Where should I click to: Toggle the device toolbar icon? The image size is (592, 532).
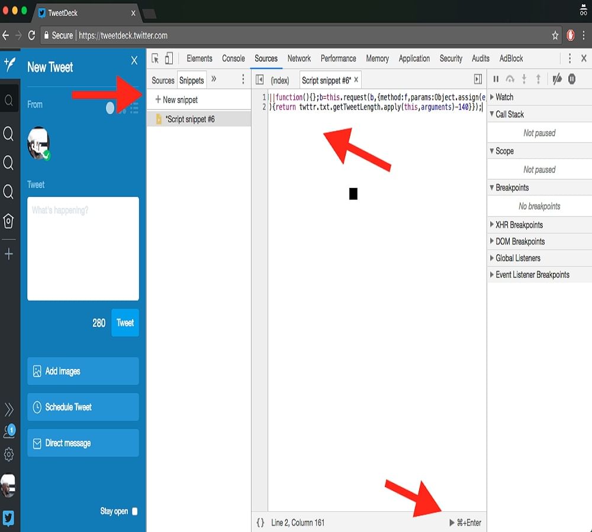coord(169,59)
